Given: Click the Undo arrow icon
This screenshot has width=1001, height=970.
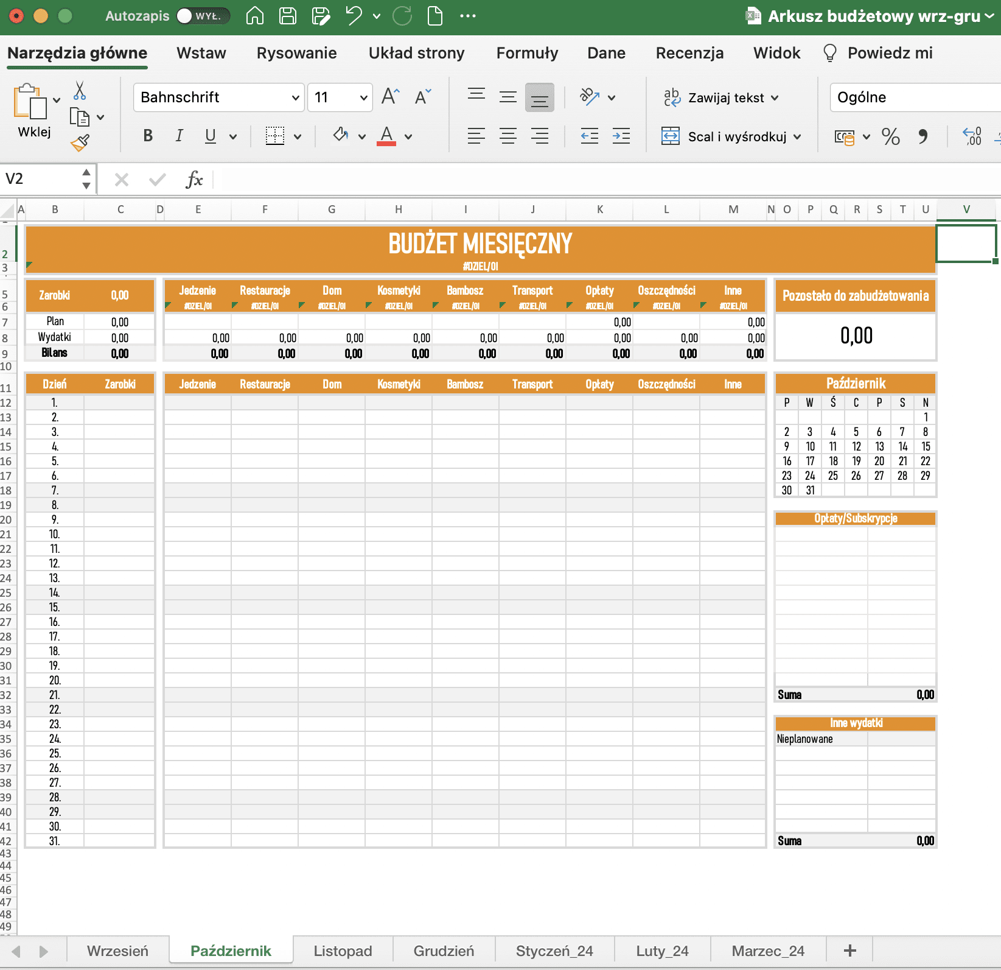Looking at the screenshot, I should 354,16.
